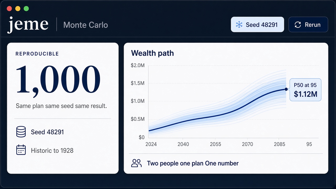Click the median endpoint dot on the chart
The height and width of the screenshot is (189, 336).
click(286, 89)
